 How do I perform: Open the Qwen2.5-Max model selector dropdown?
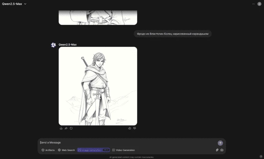[x=14, y=4]
